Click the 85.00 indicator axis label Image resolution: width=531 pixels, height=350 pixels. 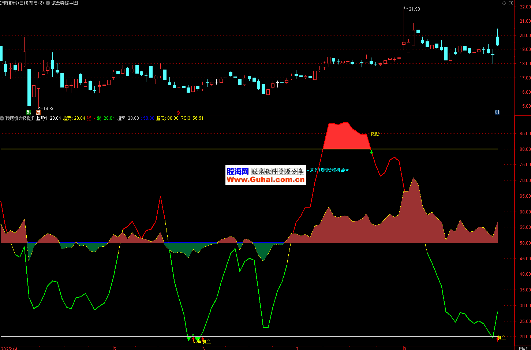525,134
